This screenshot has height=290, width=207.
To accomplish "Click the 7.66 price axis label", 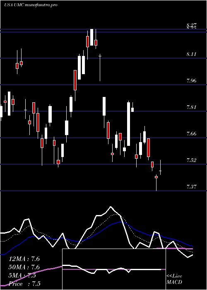I will coord(191,134).
